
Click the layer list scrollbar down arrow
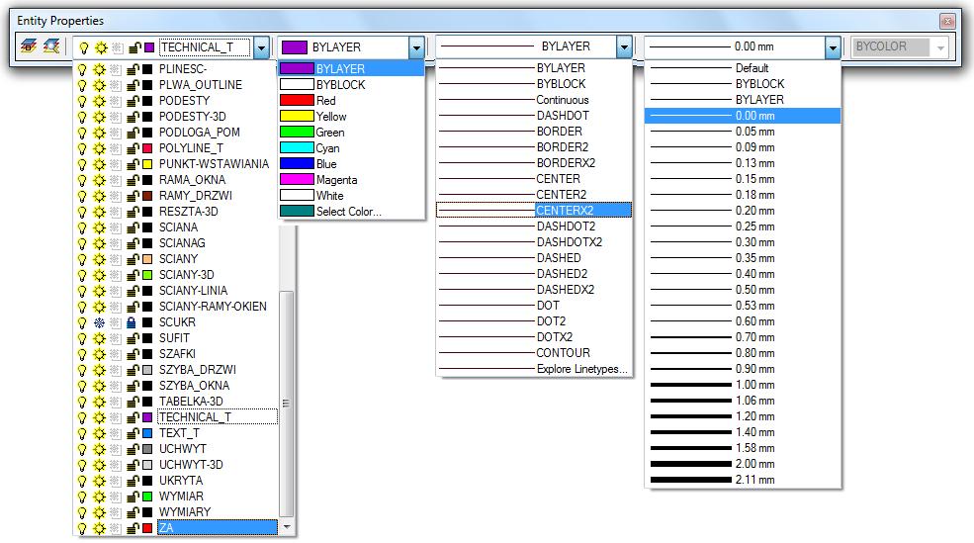coord(287,527)
